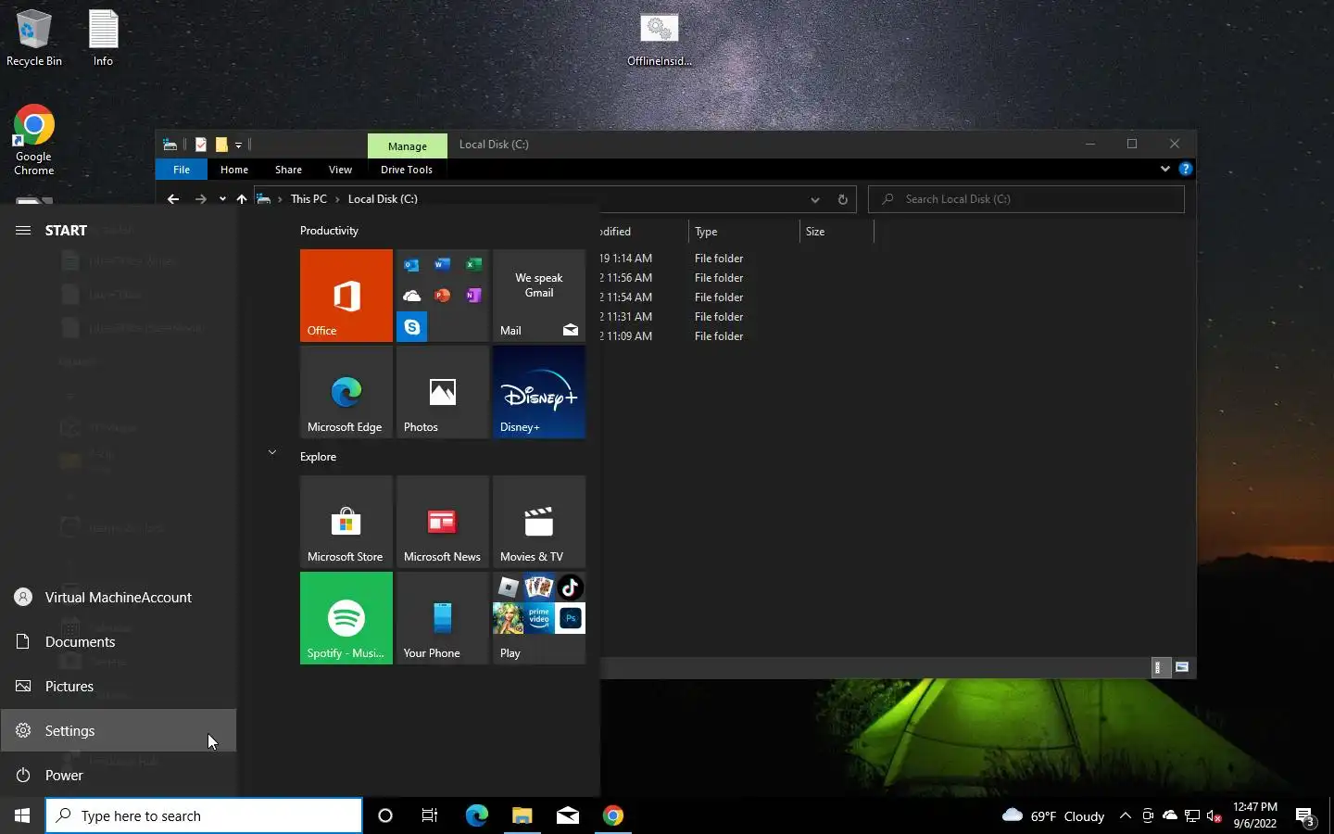Switch to the Share ribbon tab
Viewport: 1334px width, 834px height.
click(x=288, y=170)
